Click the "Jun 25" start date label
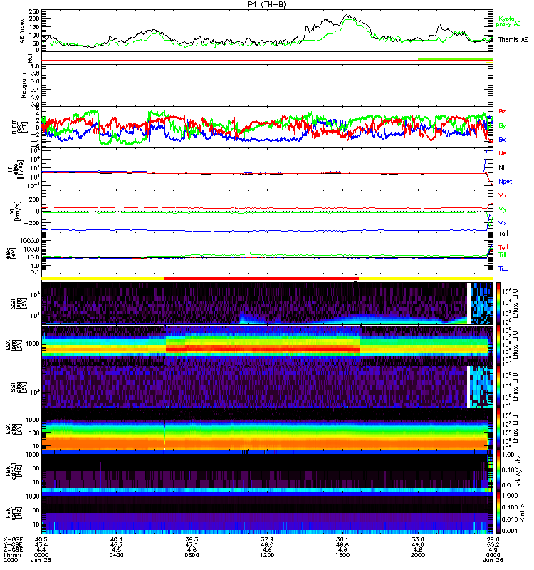The width and height of the screenshot is (534, 570). (x=41, y=560)
